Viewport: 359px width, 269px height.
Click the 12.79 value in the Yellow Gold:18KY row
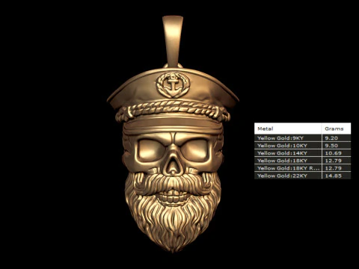333,161
